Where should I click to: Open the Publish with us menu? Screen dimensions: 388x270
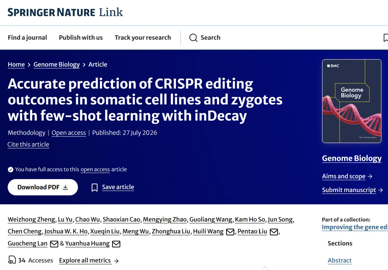point(81,38)
